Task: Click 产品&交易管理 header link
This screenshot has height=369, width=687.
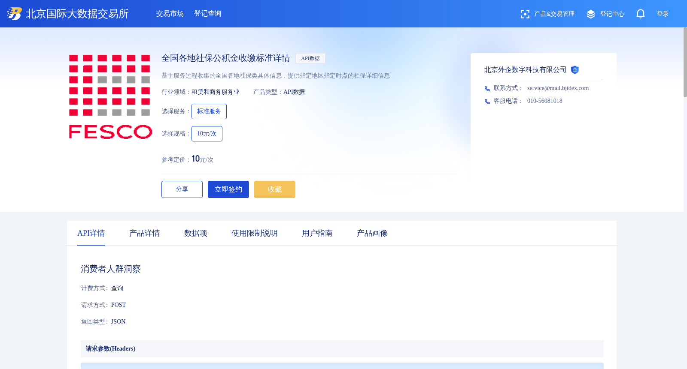Action: tap(554, 14)
